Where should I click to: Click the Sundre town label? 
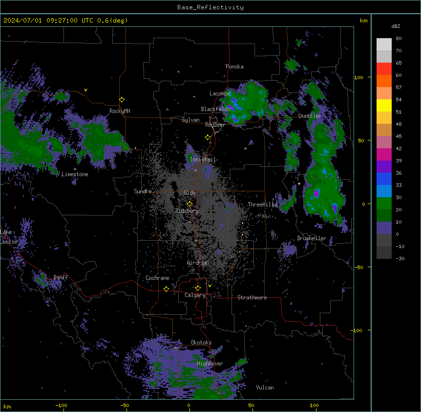143,191
